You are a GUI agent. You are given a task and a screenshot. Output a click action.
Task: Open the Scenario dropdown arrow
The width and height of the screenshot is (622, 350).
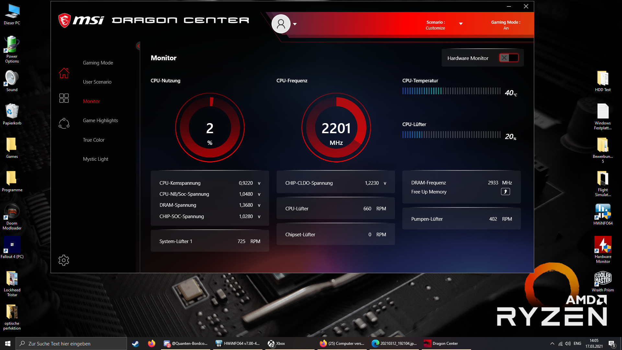461,24
